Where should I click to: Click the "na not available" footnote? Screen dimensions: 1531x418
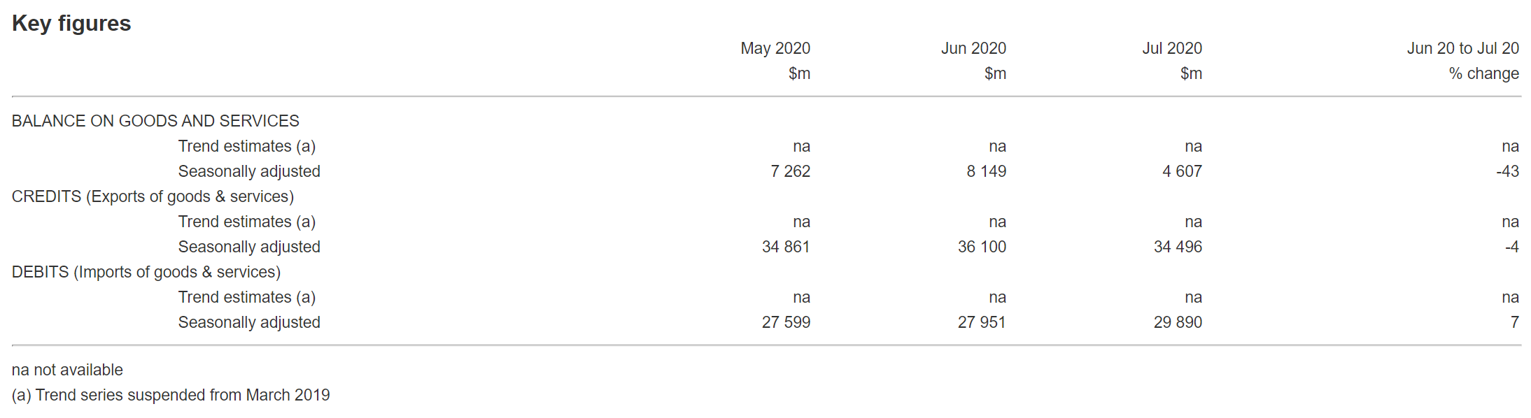click(x=67, y=370)
